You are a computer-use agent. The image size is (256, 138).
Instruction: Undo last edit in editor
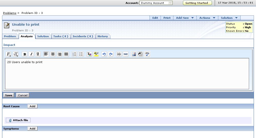click(x=104, y=54)
